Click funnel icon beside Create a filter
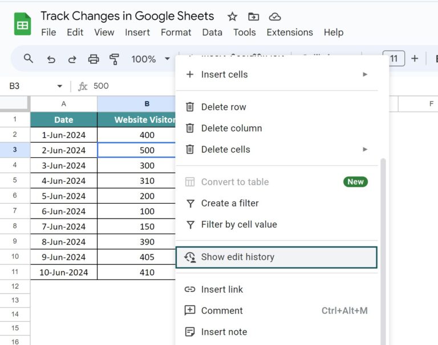This screenshot has height=345, width=438. click(190, 203)
